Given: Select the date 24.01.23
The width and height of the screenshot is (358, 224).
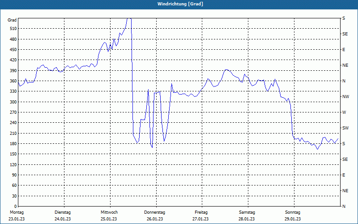Looking at the screenshot, I should 63,219.
